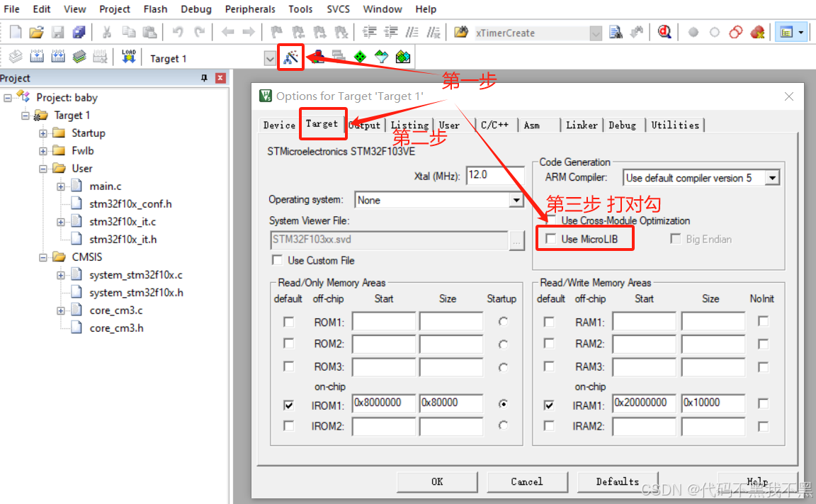The width and height of the screenshot is (816, 504).
Task: Expand the Fwlb folder
Action: coord(43,151)
